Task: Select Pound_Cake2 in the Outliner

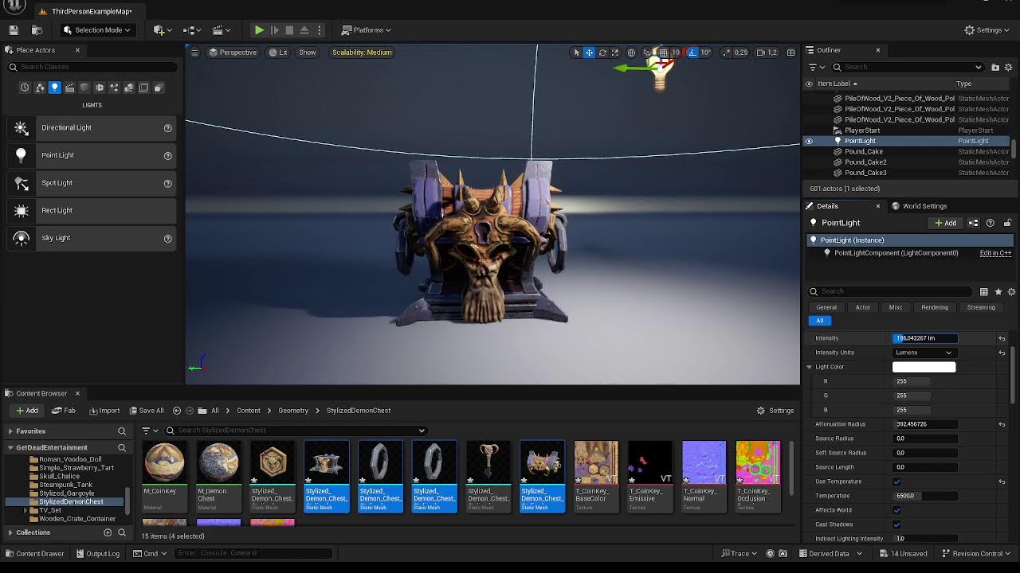Action: 908,162
